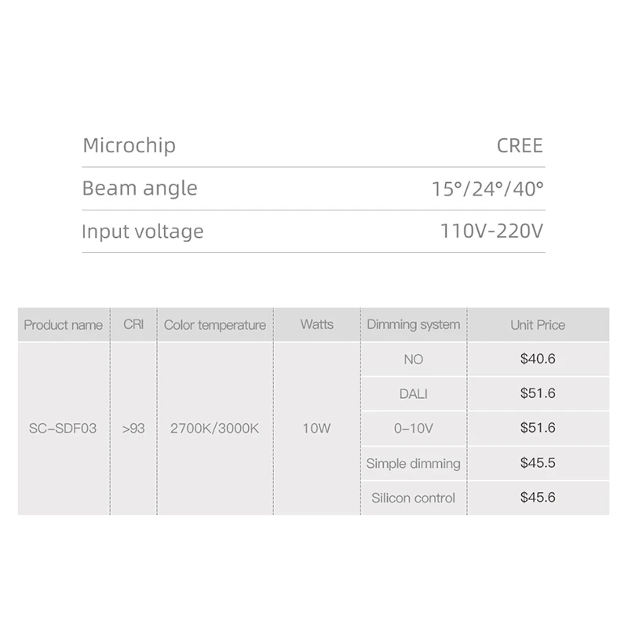The image size is (628, 628).
Task: Select the SC-SDF03 product name cell
Action: (x=64, y=429)
